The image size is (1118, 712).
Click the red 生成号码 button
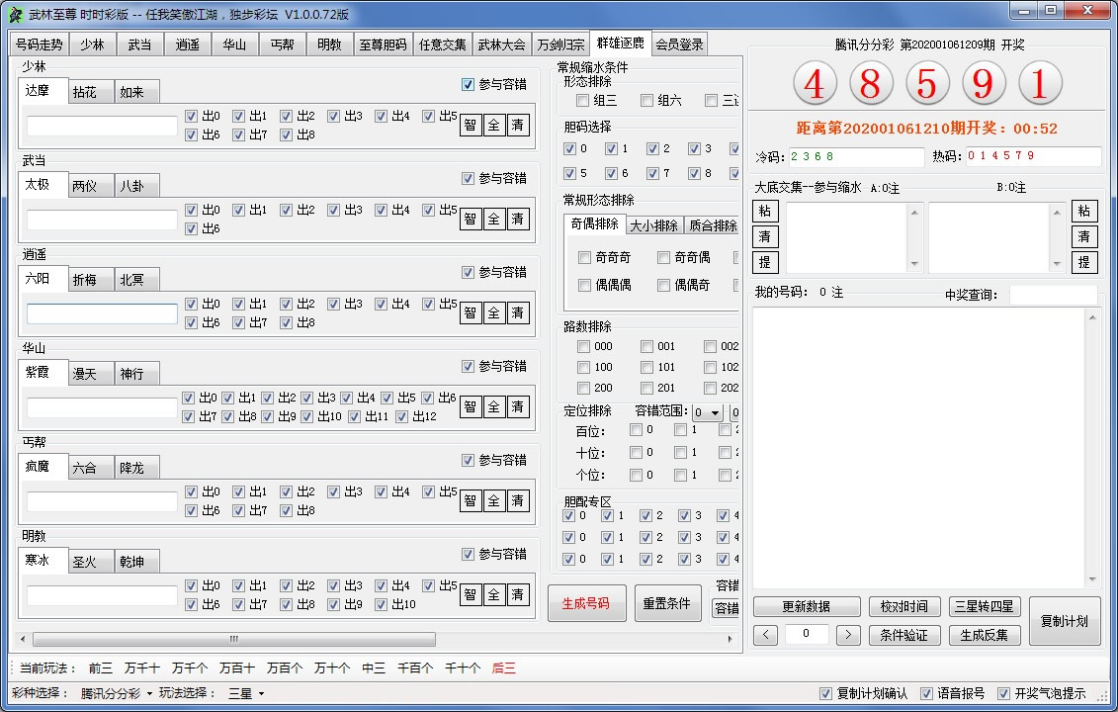click(x=586, y=603)
